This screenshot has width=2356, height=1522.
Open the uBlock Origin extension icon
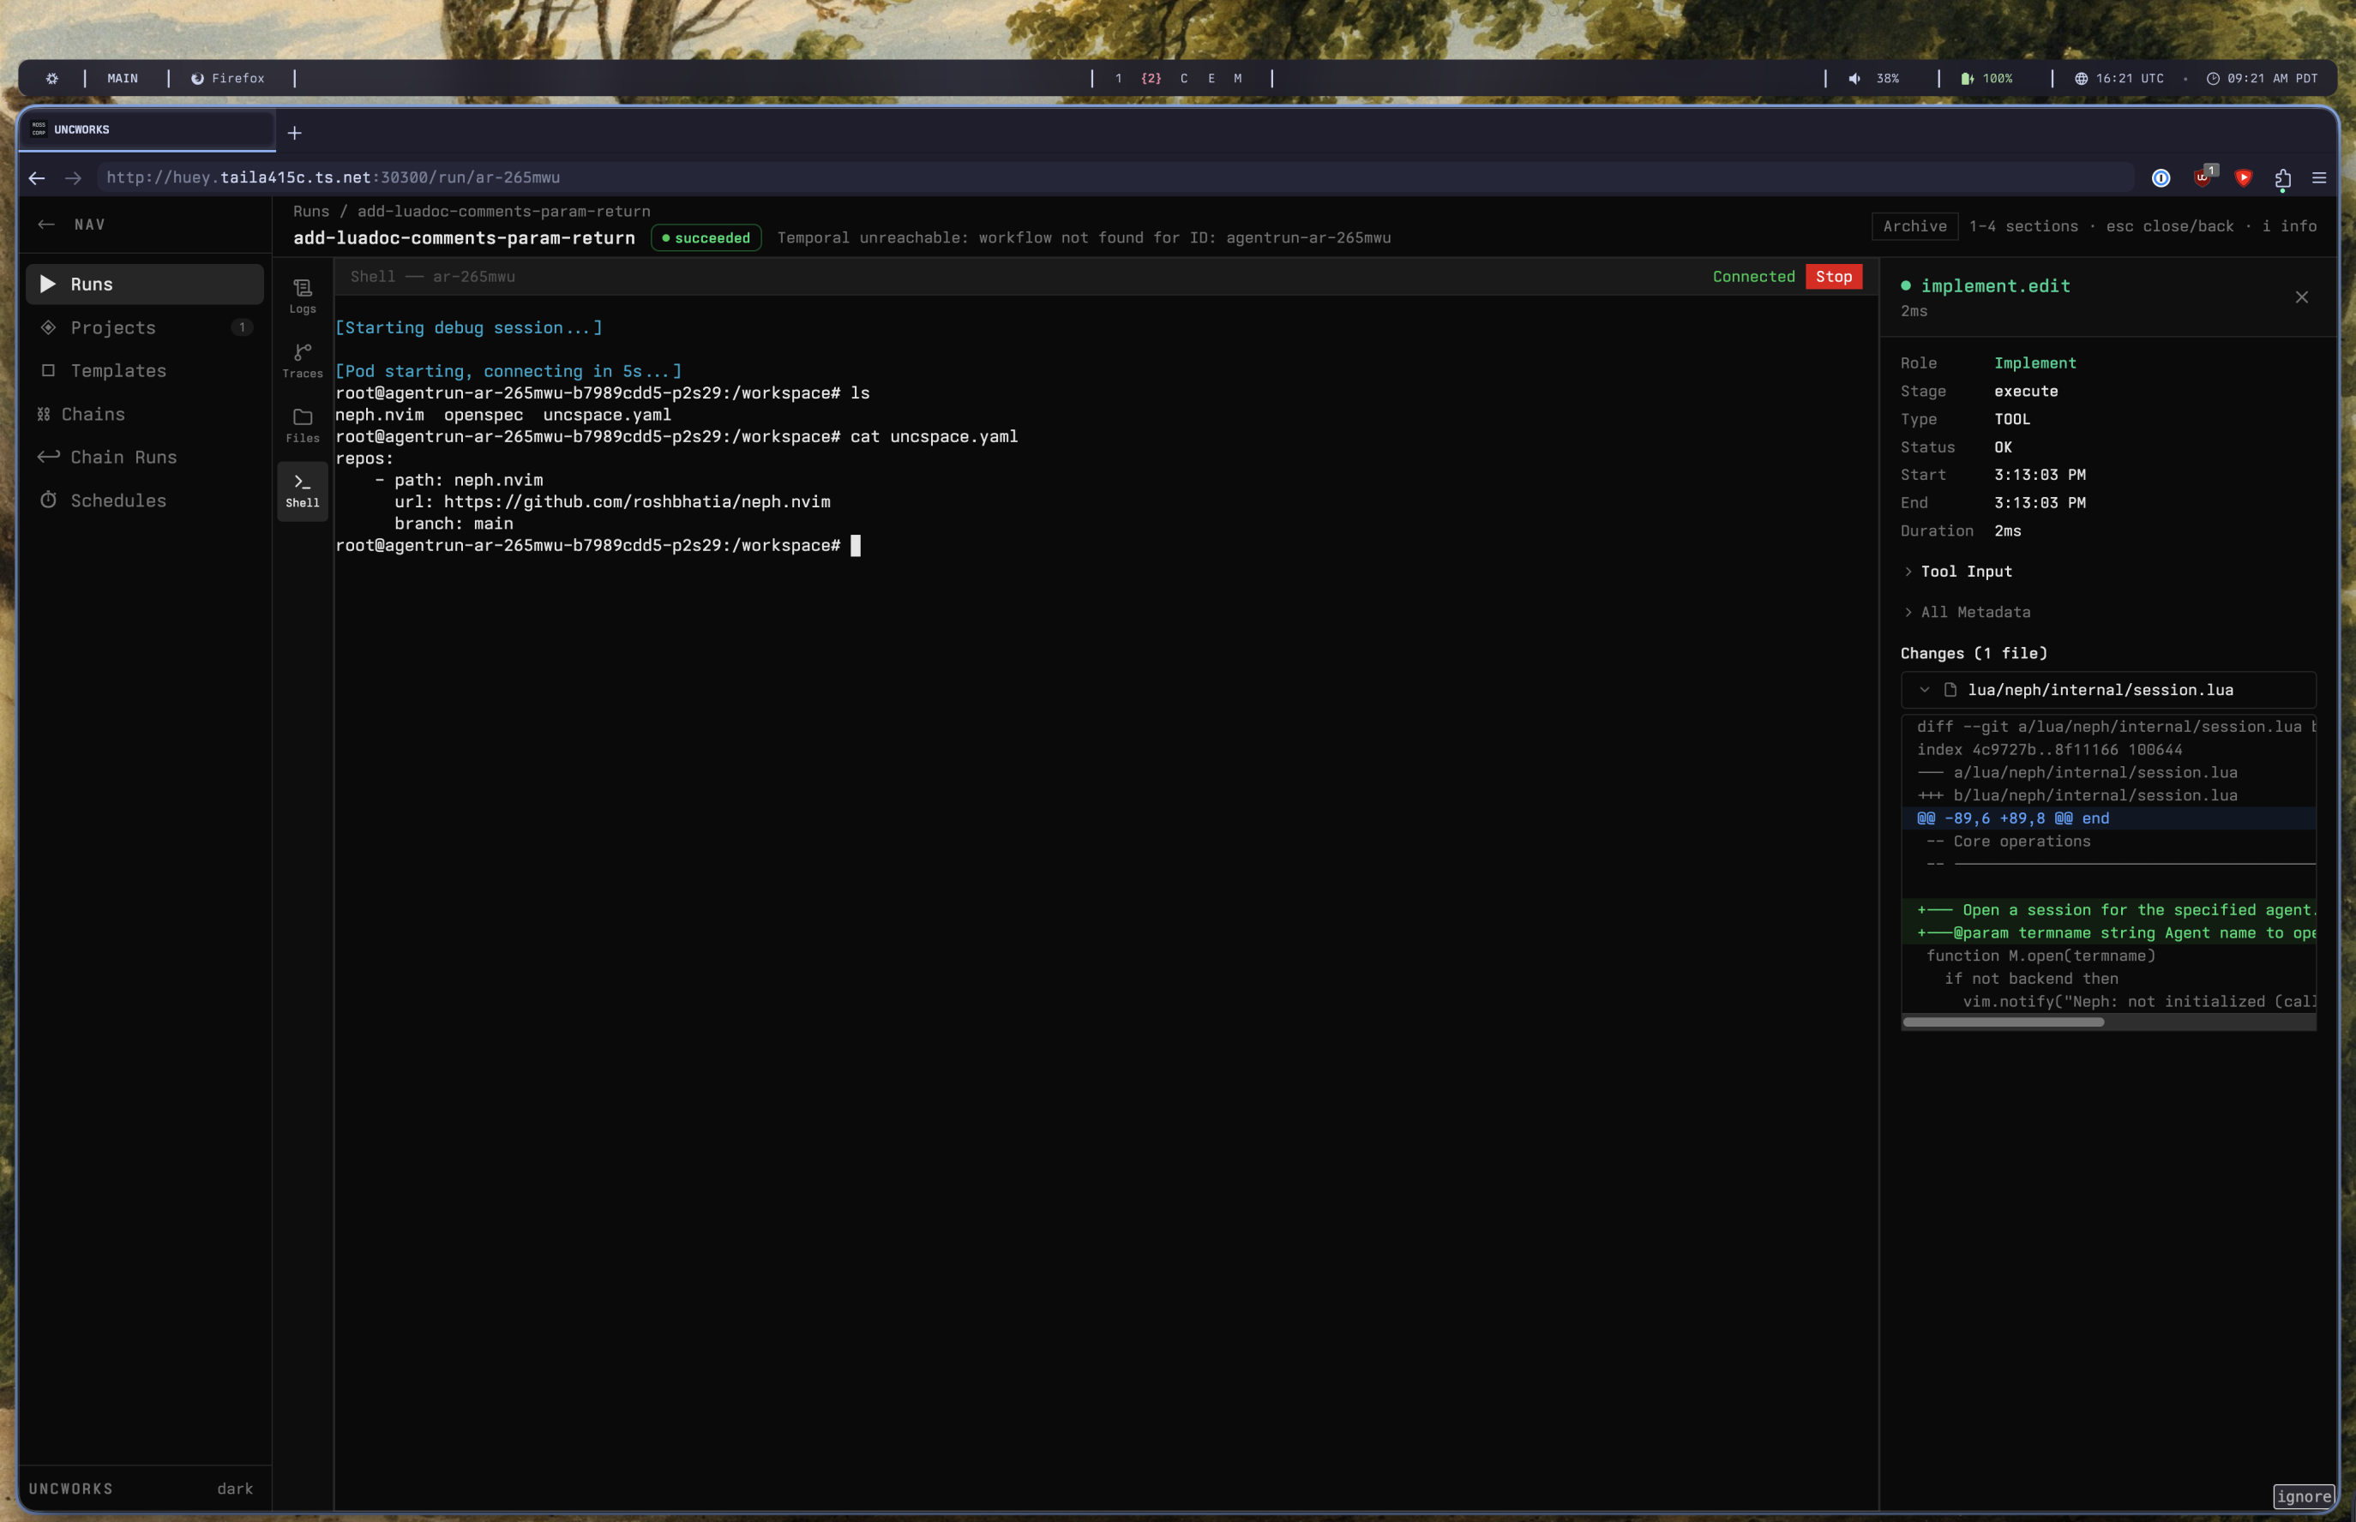point(2203,177)
